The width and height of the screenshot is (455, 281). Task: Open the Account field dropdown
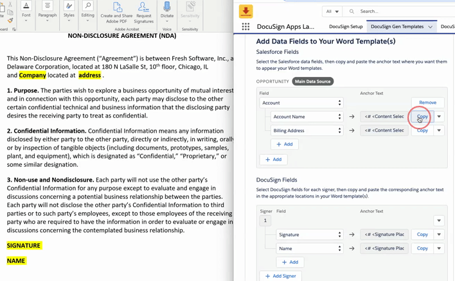point(302,103)
